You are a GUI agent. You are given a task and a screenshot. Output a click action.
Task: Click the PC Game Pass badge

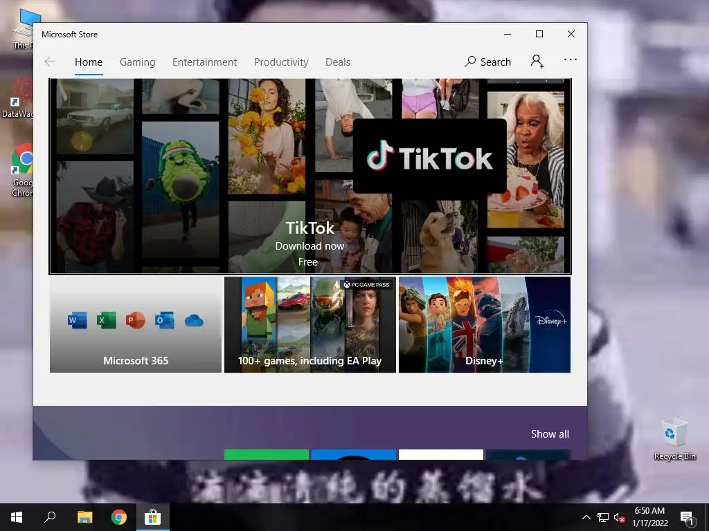pos(366,284)
